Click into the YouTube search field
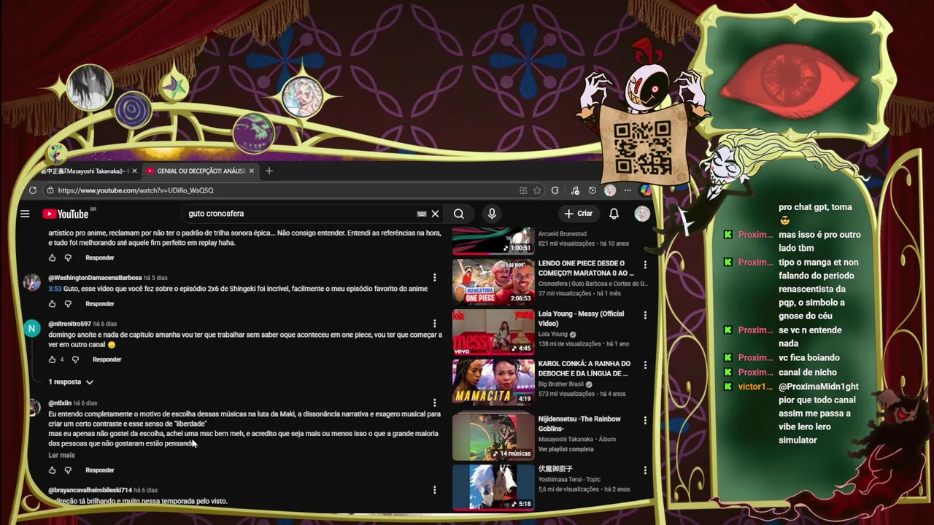This screenshot has height=525, width=934. 299,214
